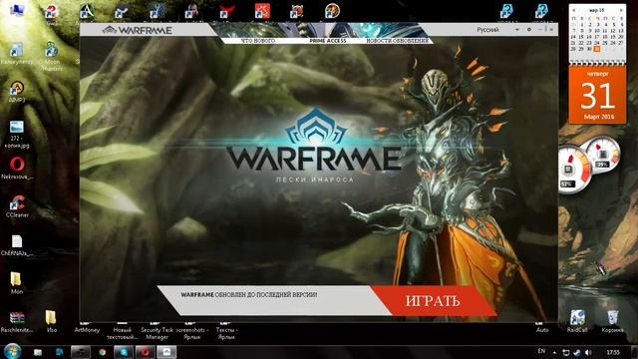Click the Warframe logo in launcher header

(x=138, y=30)
